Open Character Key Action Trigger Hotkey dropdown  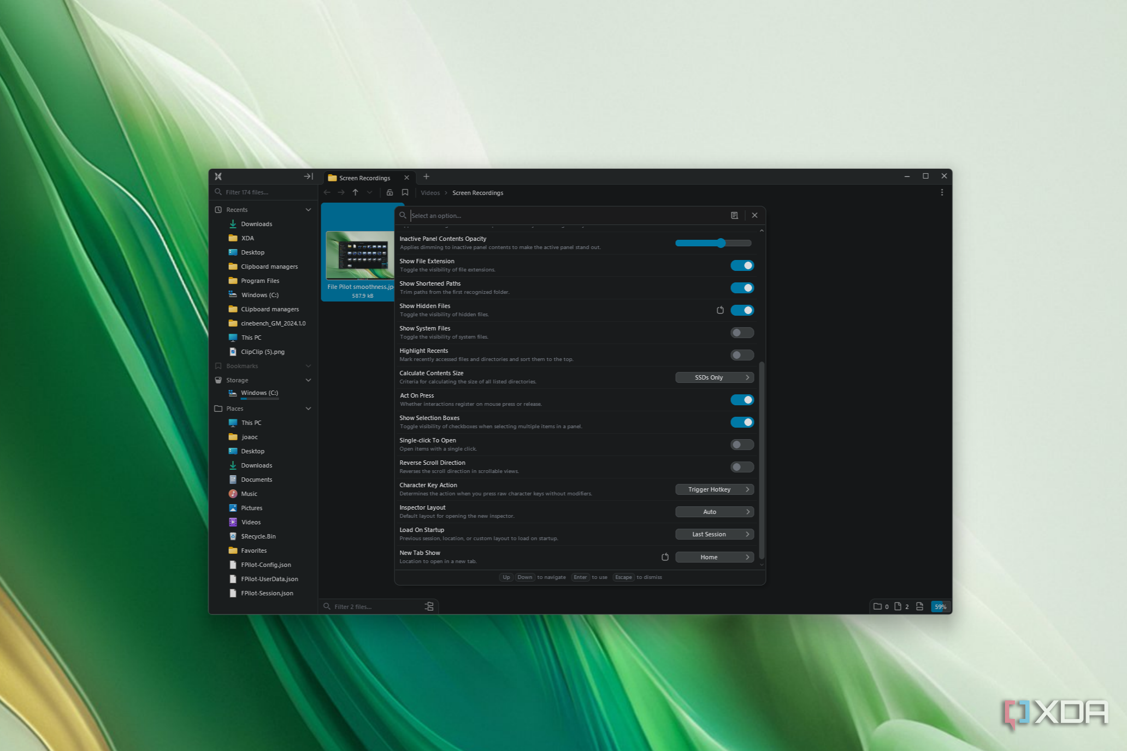pyautogui.click(x=715, y=489)
